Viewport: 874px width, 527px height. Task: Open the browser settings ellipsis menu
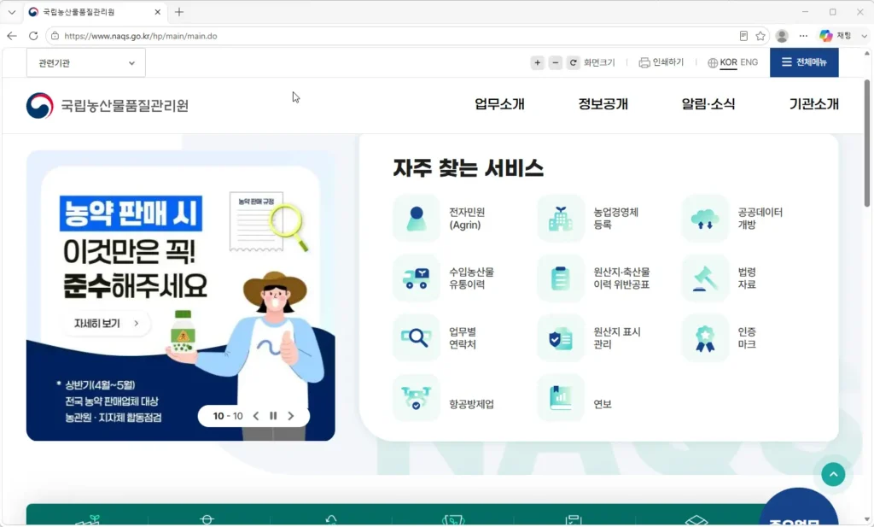coord(803,36)
